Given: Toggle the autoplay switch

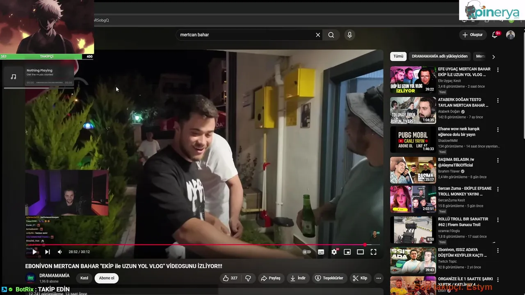Looking at the screenshot, I should pyautogui.click(x=306, y=252).
